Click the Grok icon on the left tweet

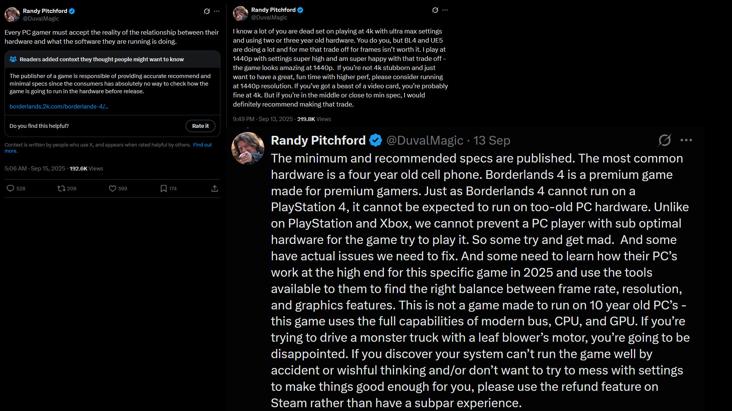[x=207, y=11]
